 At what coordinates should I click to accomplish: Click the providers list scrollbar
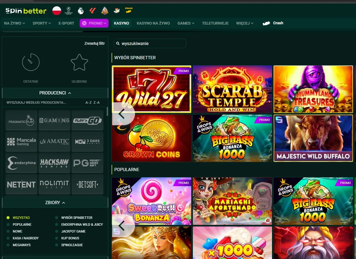click(x=107, y=111)
